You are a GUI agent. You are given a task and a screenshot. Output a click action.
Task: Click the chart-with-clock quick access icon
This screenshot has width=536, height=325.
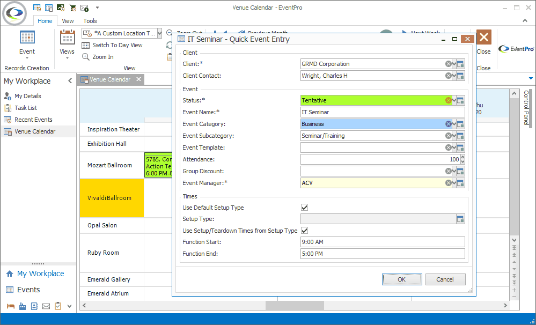(61, 8)
